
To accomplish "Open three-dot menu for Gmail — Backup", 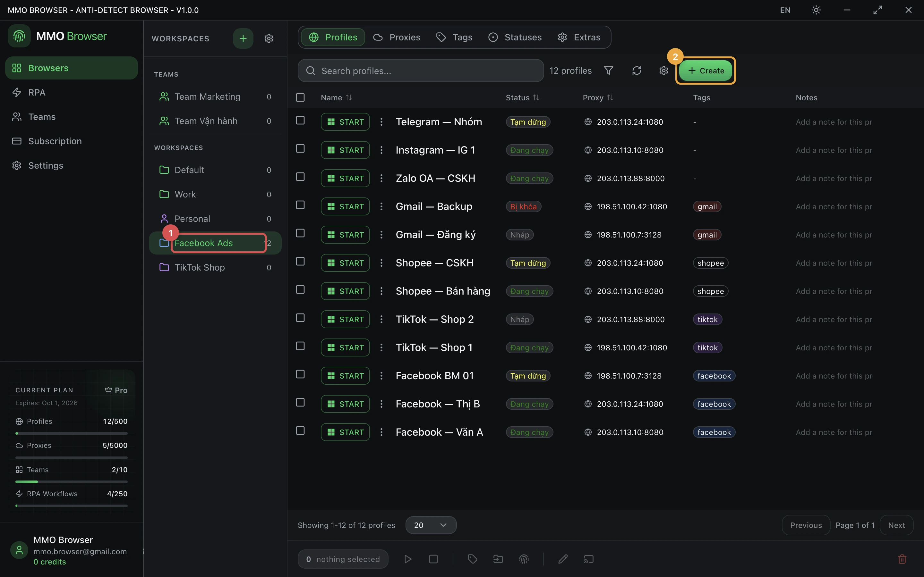I will (381, 206).
